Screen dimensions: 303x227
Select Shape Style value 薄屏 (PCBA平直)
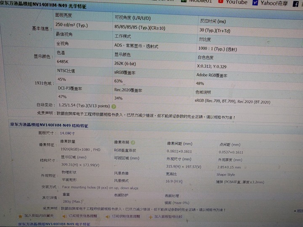(x=240, y=182)
